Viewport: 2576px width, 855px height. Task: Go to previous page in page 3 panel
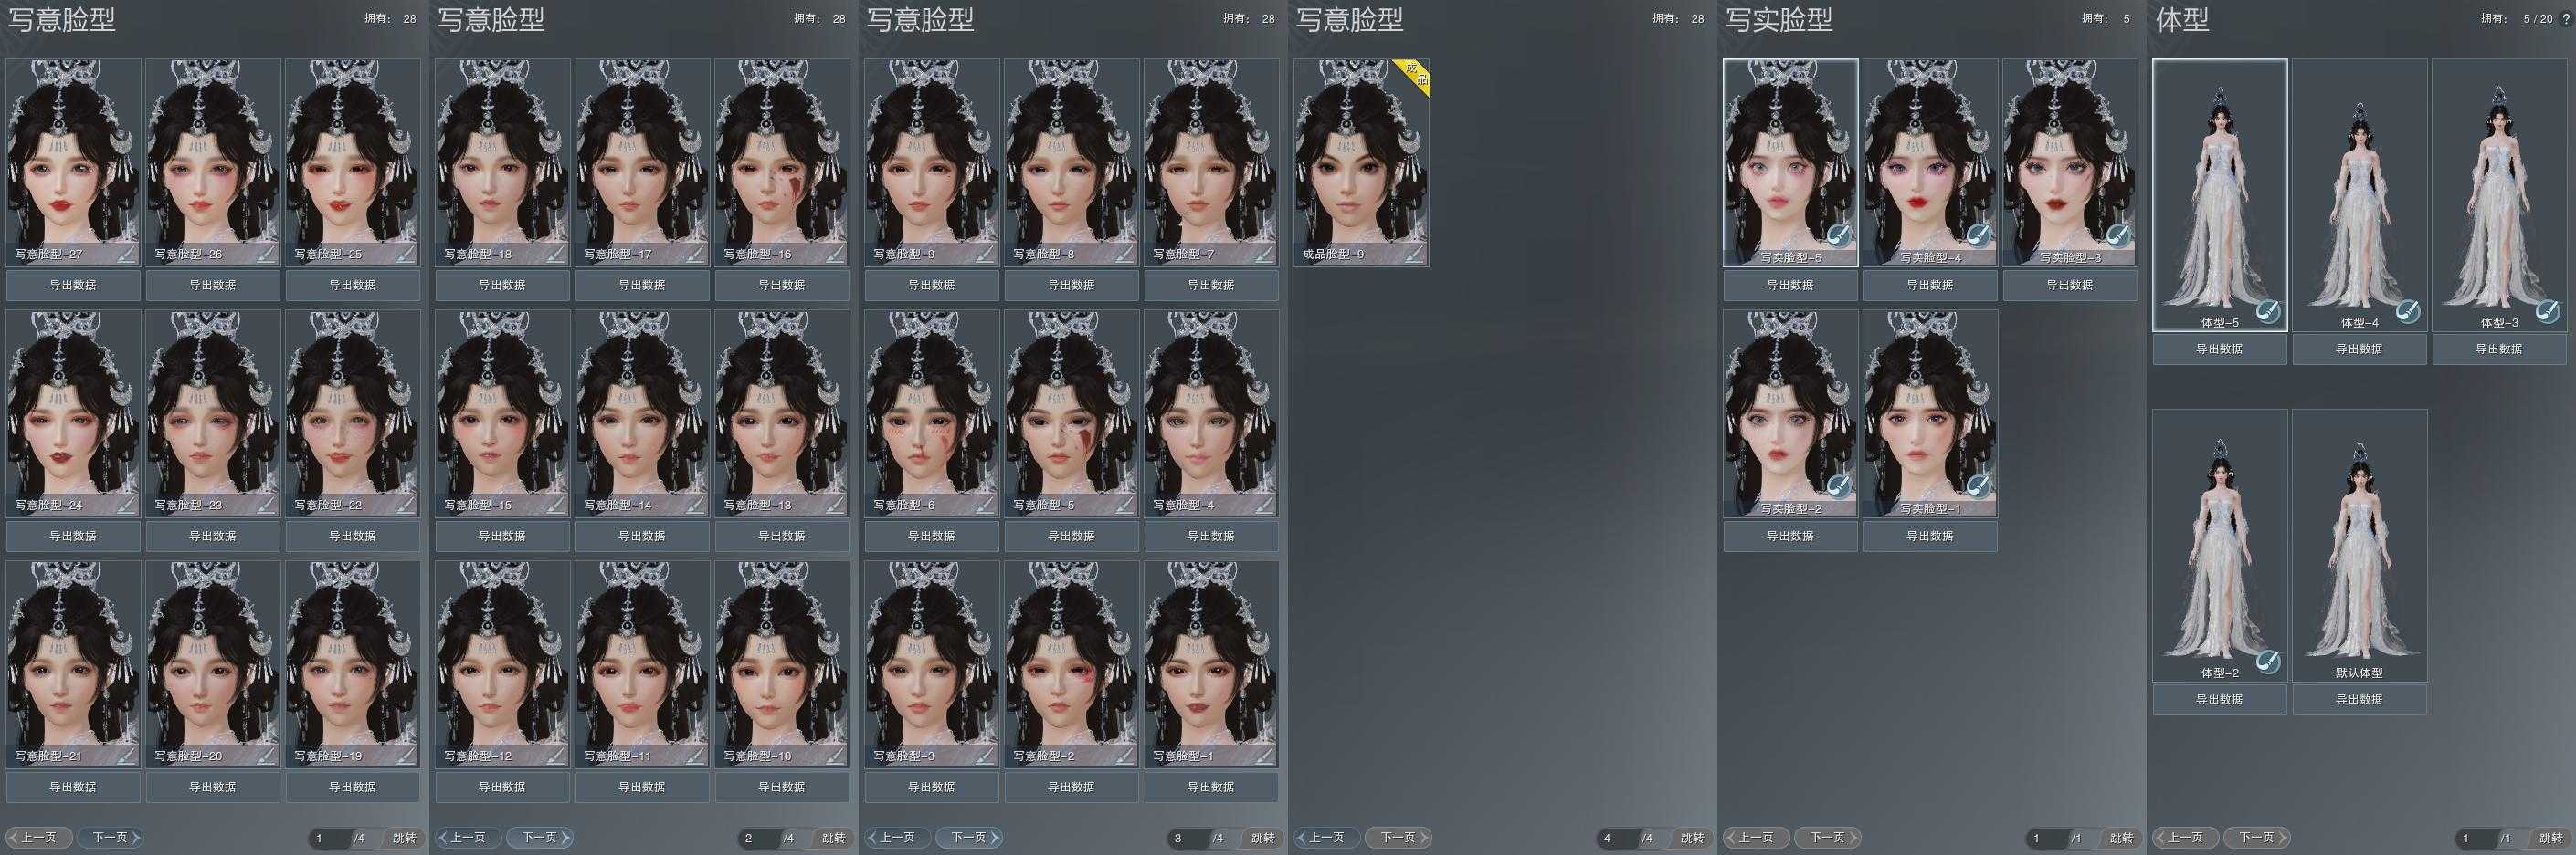pos(897,838)
